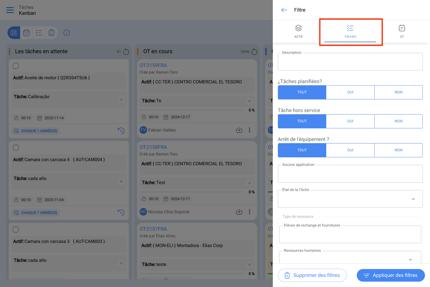Go back using the Filtre arrow
This screenshot has height=287, width=430.
tap(284, 10)
